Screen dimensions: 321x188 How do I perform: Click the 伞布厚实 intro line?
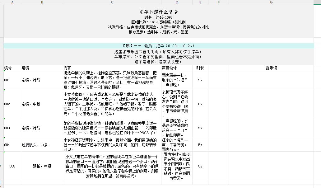(x=158, y=57)
